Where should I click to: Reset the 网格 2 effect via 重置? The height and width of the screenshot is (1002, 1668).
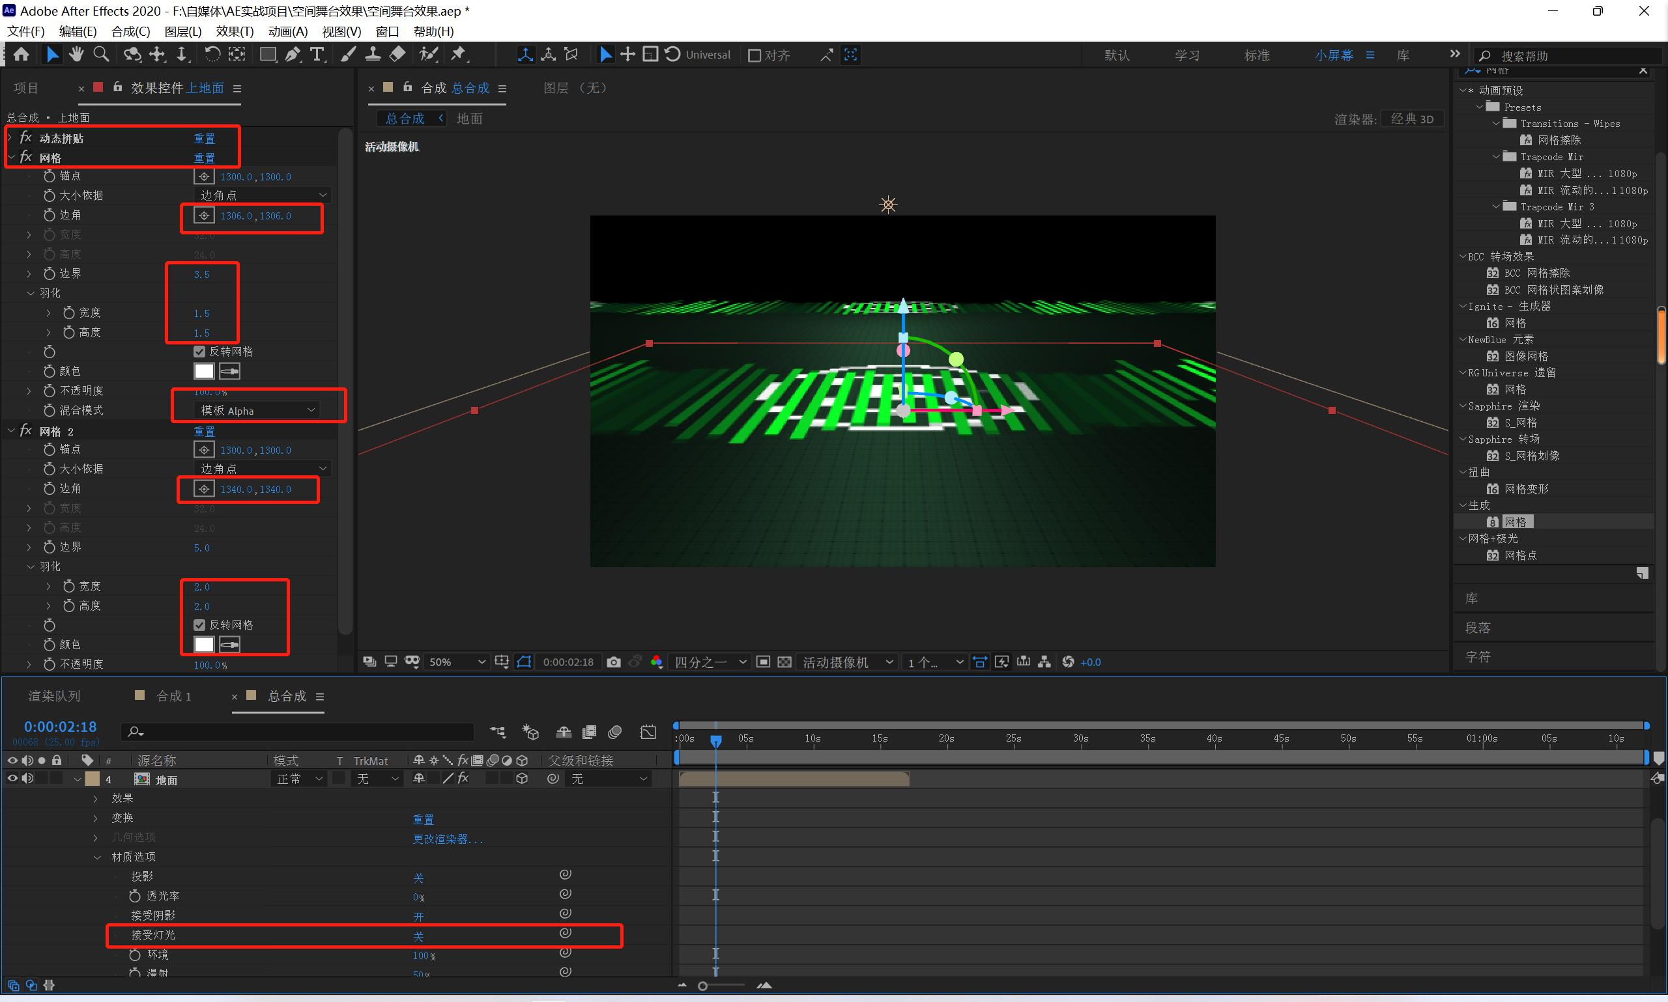click(204, 432)
